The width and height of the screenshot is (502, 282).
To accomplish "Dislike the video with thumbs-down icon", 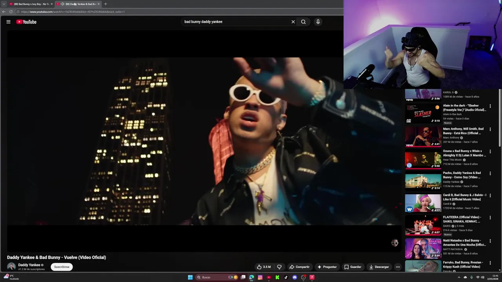I will click(x=279, y=267).
